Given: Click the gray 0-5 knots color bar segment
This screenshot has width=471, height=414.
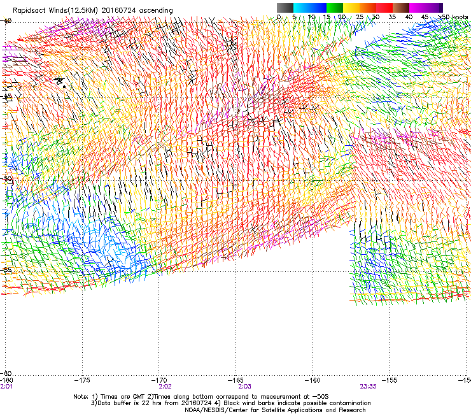Looking at the screenshot, I should (285, 8).
